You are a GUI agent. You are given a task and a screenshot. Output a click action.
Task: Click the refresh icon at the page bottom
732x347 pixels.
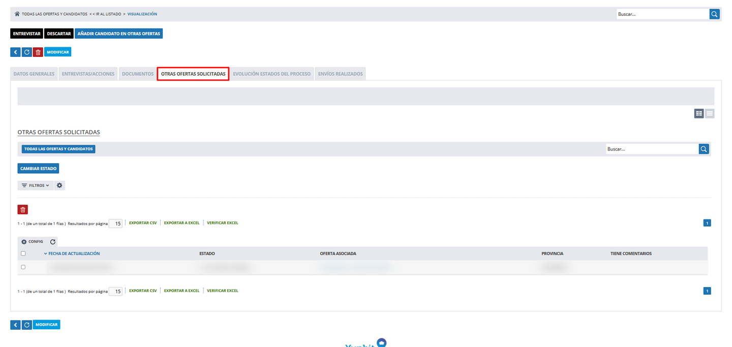tap(27, 325)
